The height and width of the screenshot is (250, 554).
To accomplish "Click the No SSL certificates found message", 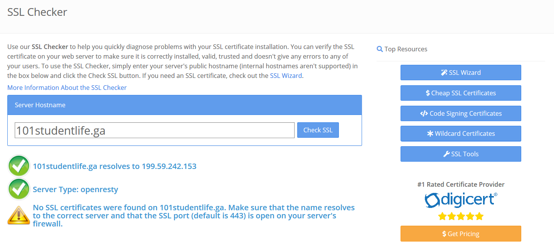I will pyautogui.click(x=194, y=216).
